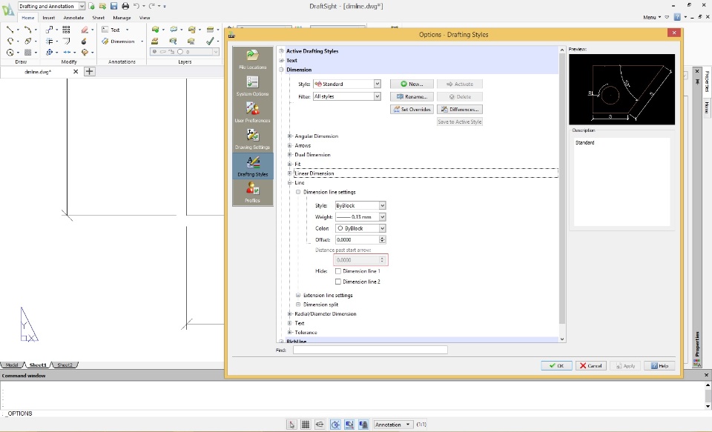Click the Print icon in top toolbar
Screen dimensions: 712x432
(125, 6)
